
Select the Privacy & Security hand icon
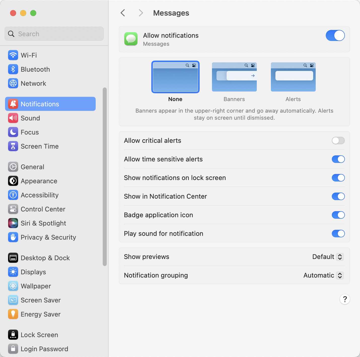[x=13, y=237]
